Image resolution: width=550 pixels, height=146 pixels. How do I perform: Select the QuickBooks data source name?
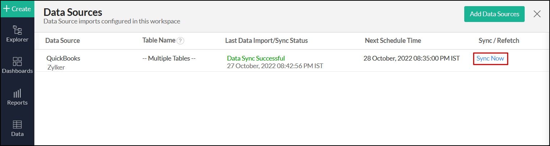click(x=63, y=58)
